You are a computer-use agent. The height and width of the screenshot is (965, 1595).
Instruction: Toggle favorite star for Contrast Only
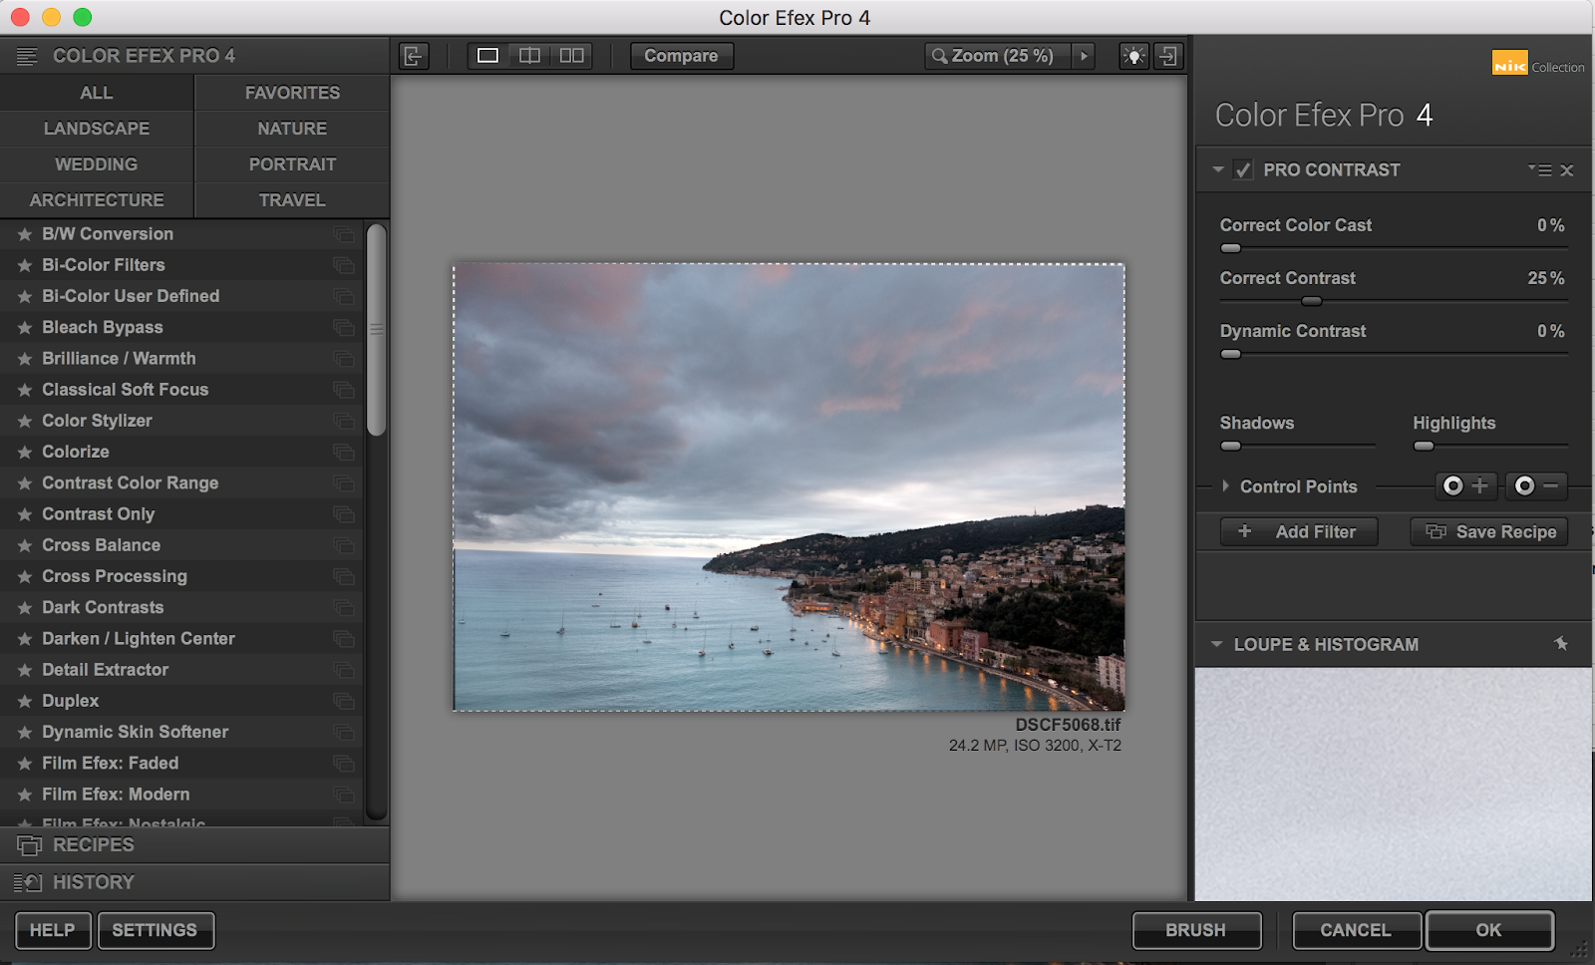[x=25, y=514]
